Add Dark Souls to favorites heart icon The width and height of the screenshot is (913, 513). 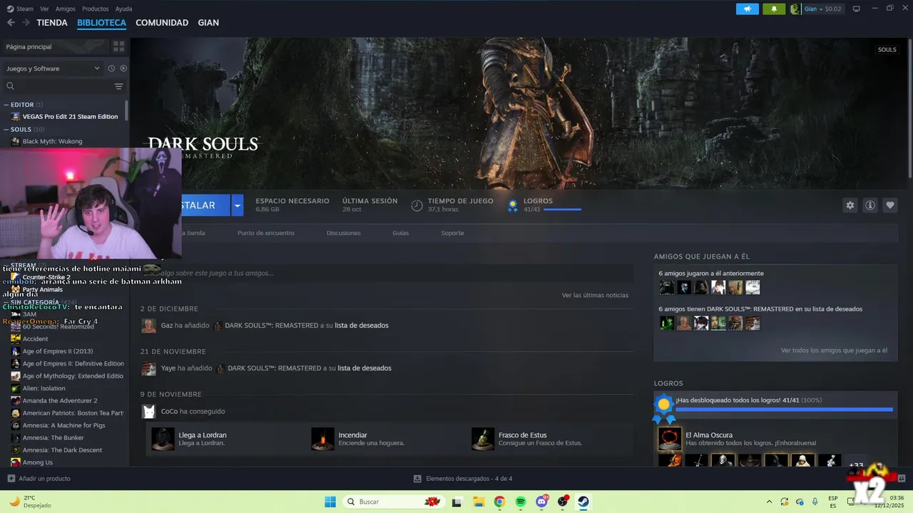tap(889, 205)
